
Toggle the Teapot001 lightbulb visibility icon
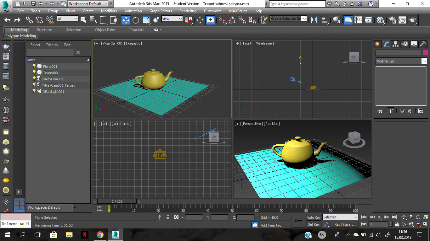(34, 72)
